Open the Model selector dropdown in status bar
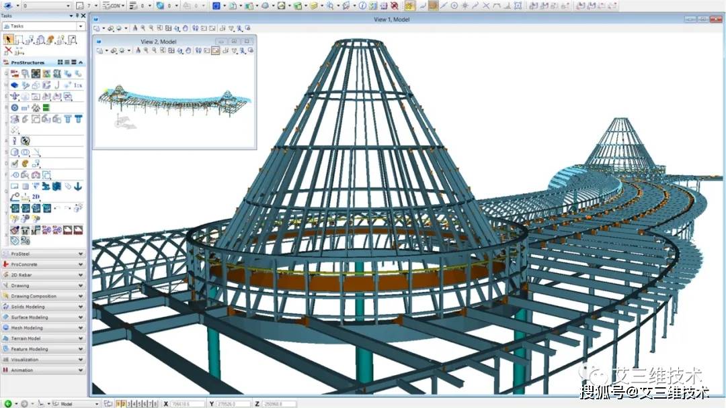 [96, 404]
